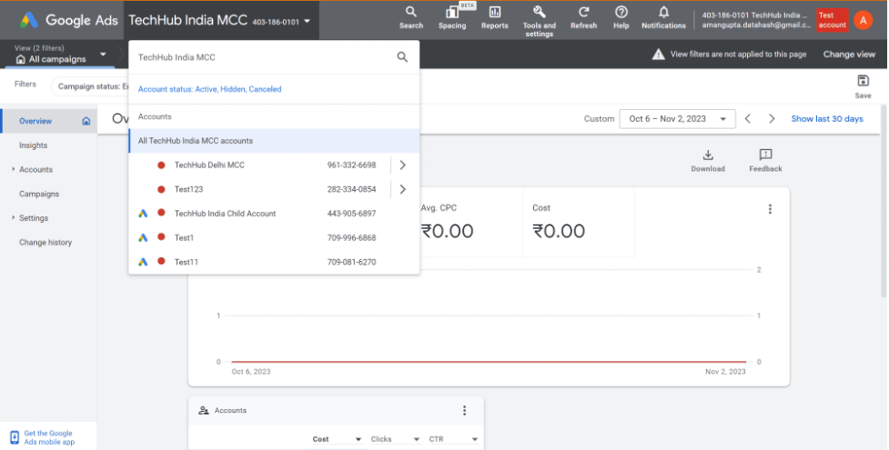Click account ID 709-081-6270

coord(351,262)
